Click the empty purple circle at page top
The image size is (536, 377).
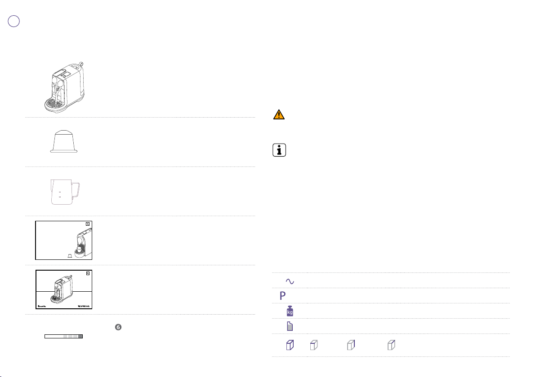[x=13, y=21]
